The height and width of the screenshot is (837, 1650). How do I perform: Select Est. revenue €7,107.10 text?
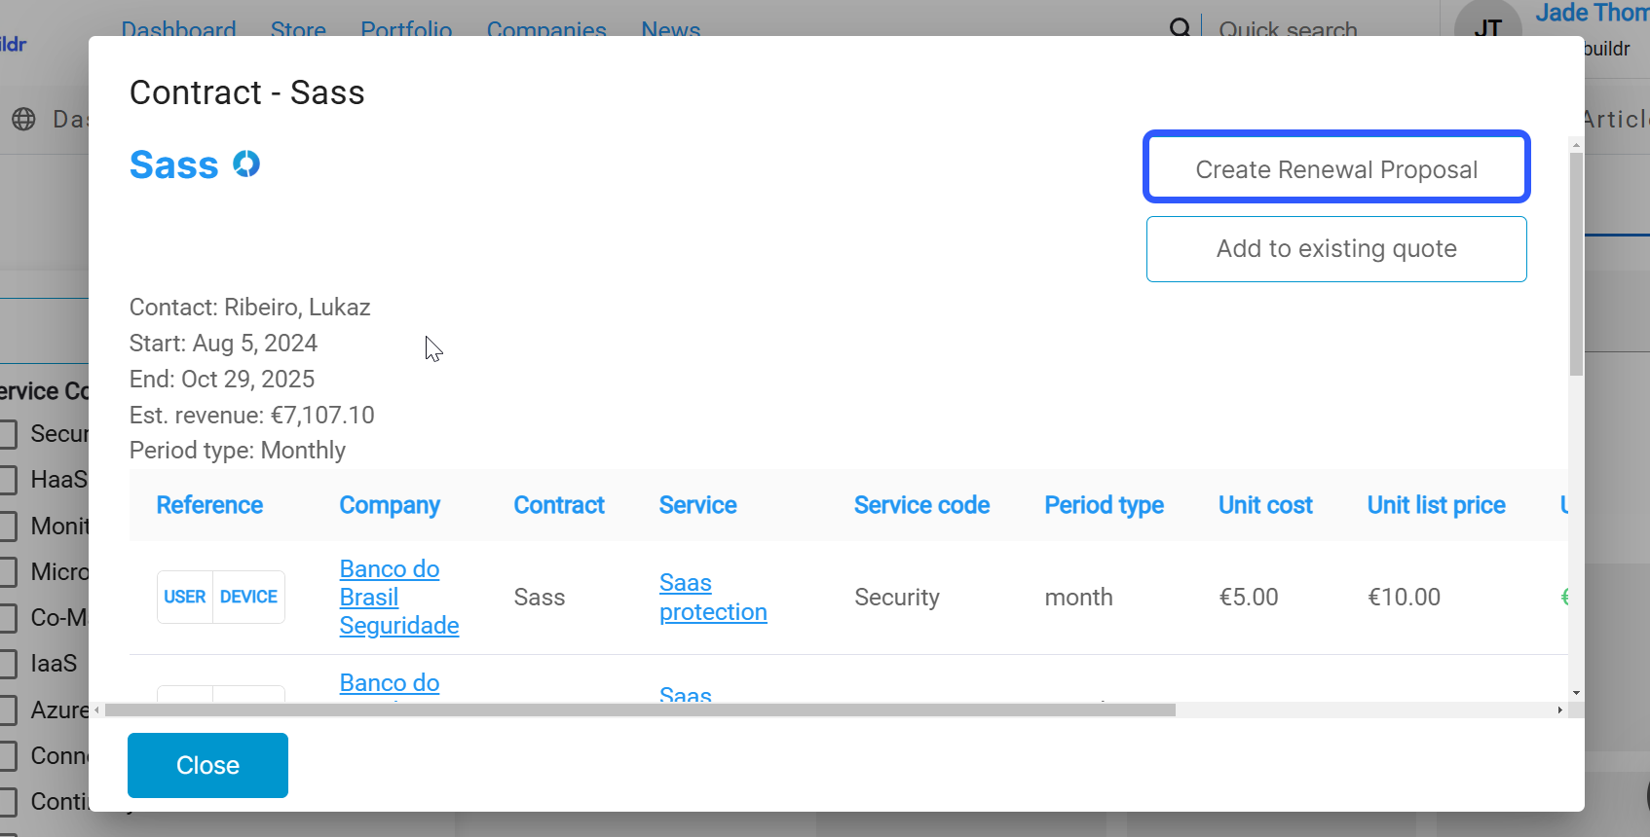[x=252, y=416]
